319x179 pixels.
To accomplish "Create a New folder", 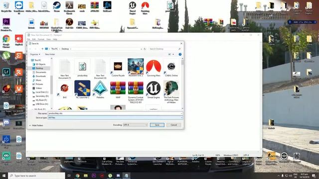I will 50,54.
